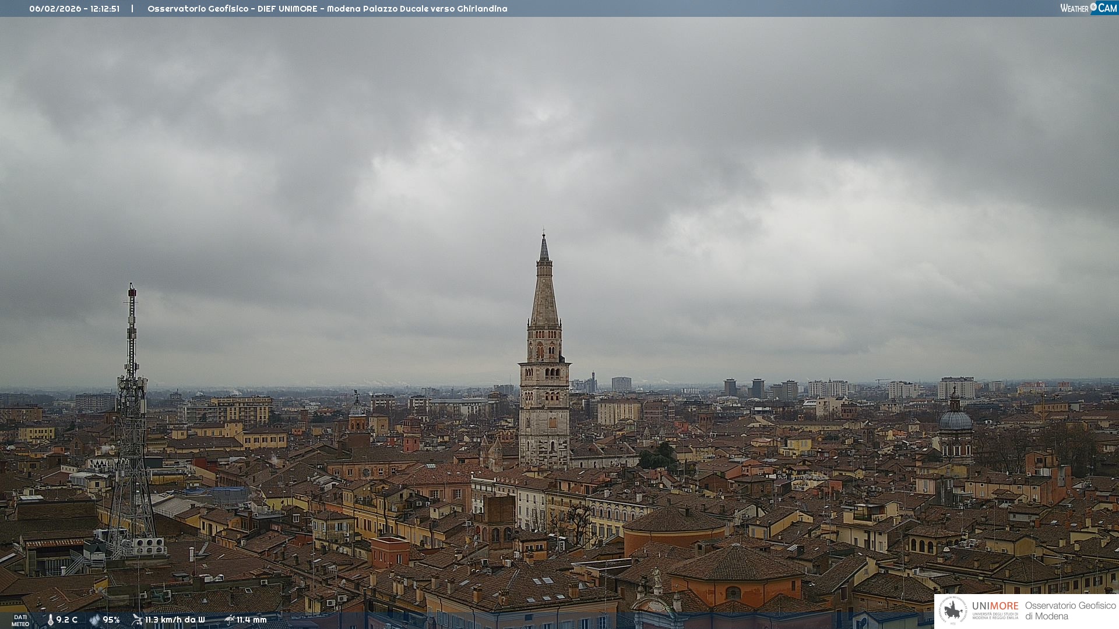The width and height of the screenshot is (1119, 629).
Task: Click the rain umbrella precipitation icon
Action: (229, 620)
